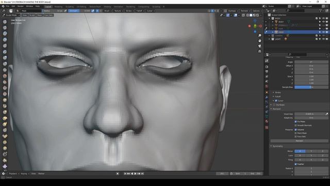
Task: Toggle viewport overlays icon
Action: coord(236,15)
